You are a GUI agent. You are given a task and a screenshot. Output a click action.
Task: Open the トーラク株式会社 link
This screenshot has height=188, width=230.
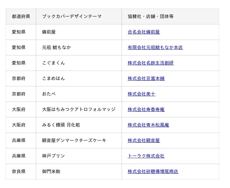click(146, 156)
